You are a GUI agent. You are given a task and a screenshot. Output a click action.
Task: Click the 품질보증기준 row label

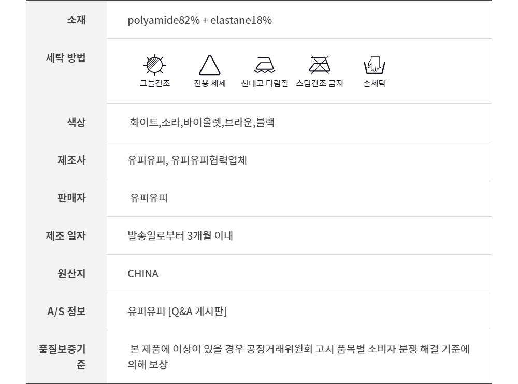(62, 356)
